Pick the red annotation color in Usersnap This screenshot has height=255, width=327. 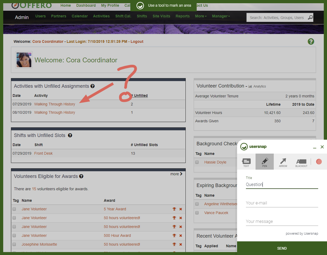click(x=319, y=162)
